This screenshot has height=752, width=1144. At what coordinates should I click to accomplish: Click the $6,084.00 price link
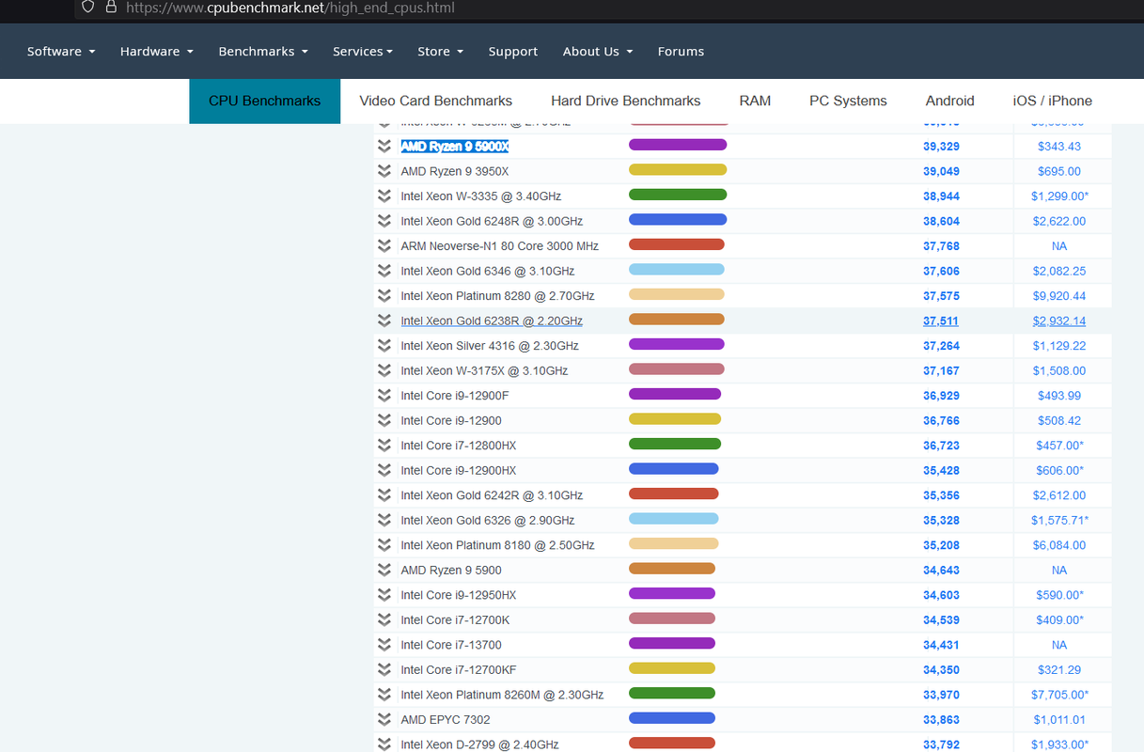click(1059, 545)
